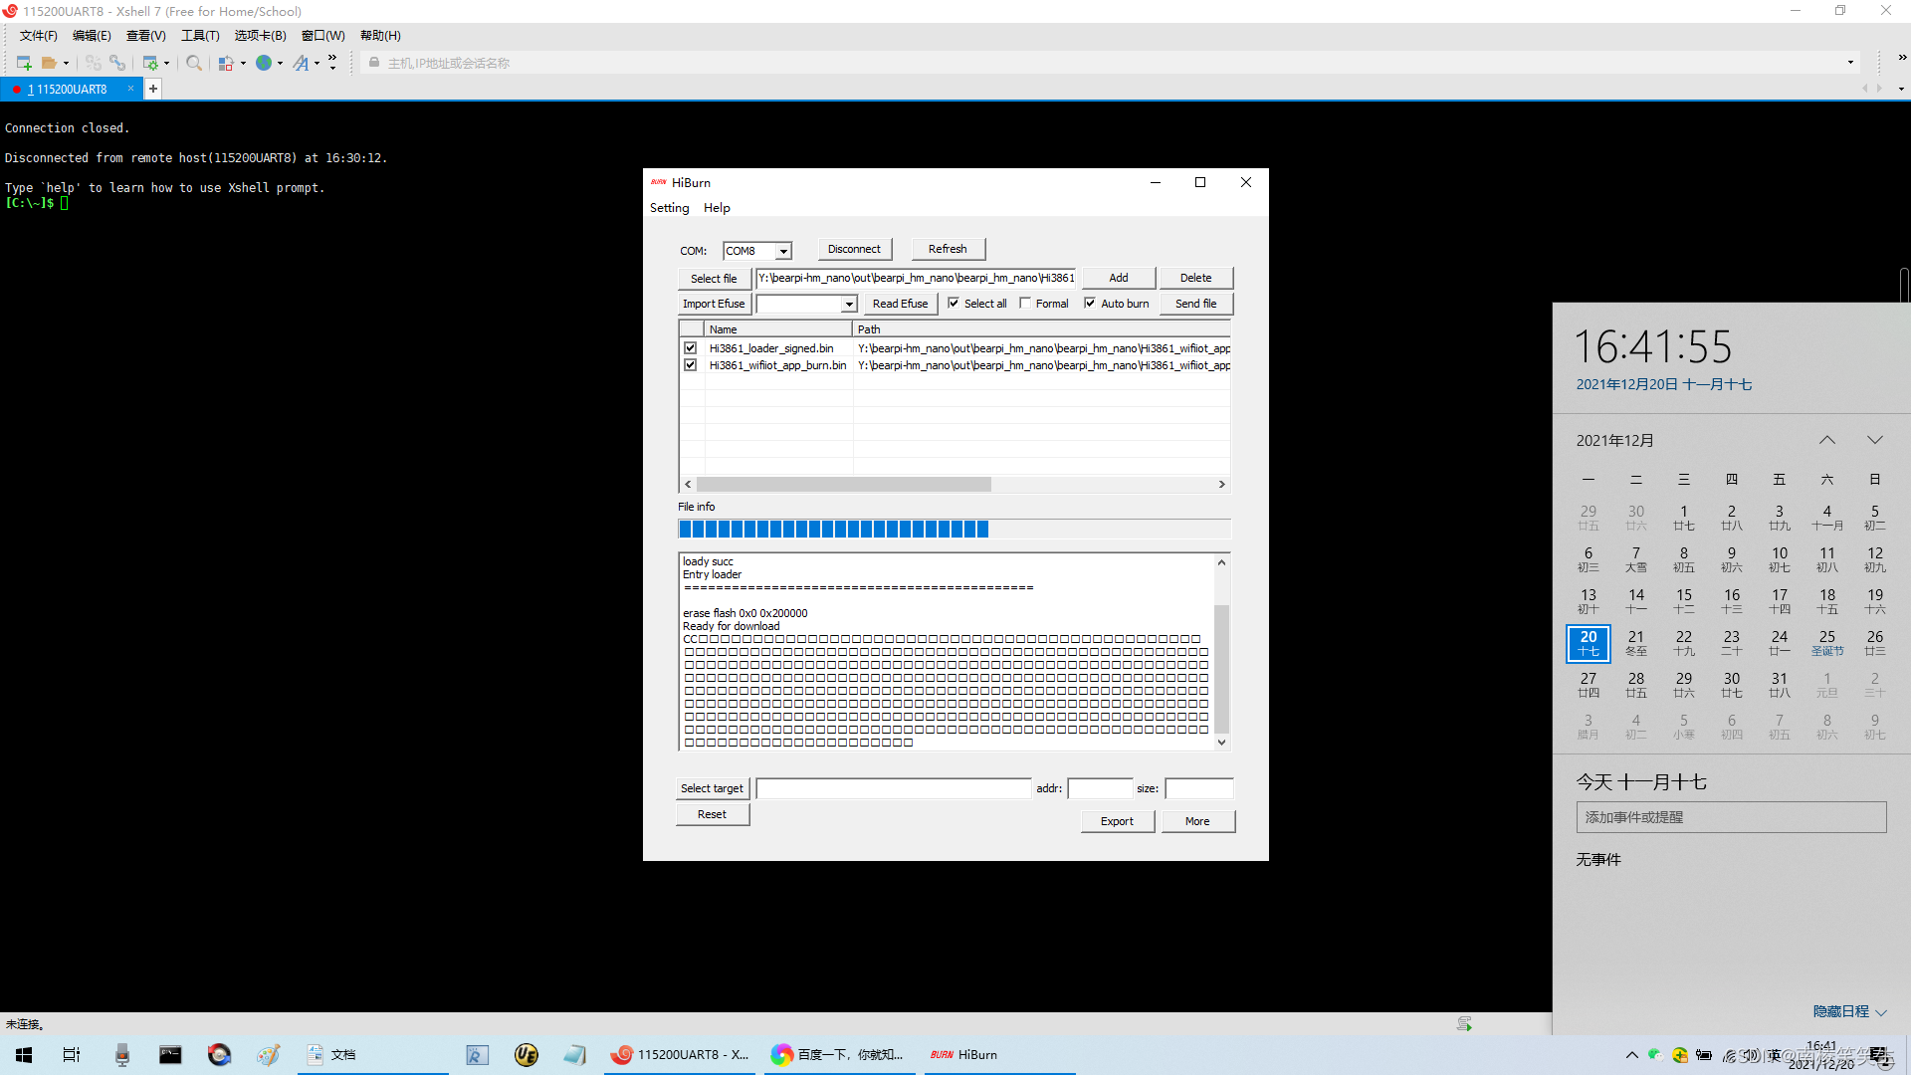Click the Open session folder icon
1911x1075 pixels.
(49, 63)
